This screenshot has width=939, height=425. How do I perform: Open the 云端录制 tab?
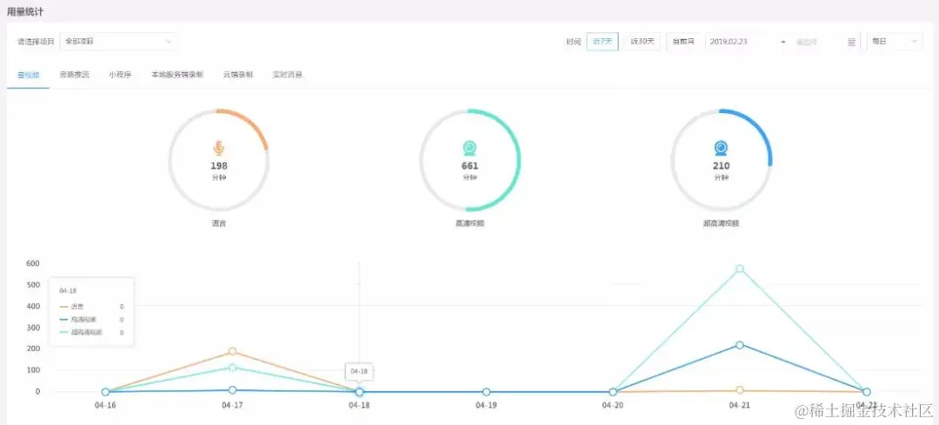237,76
